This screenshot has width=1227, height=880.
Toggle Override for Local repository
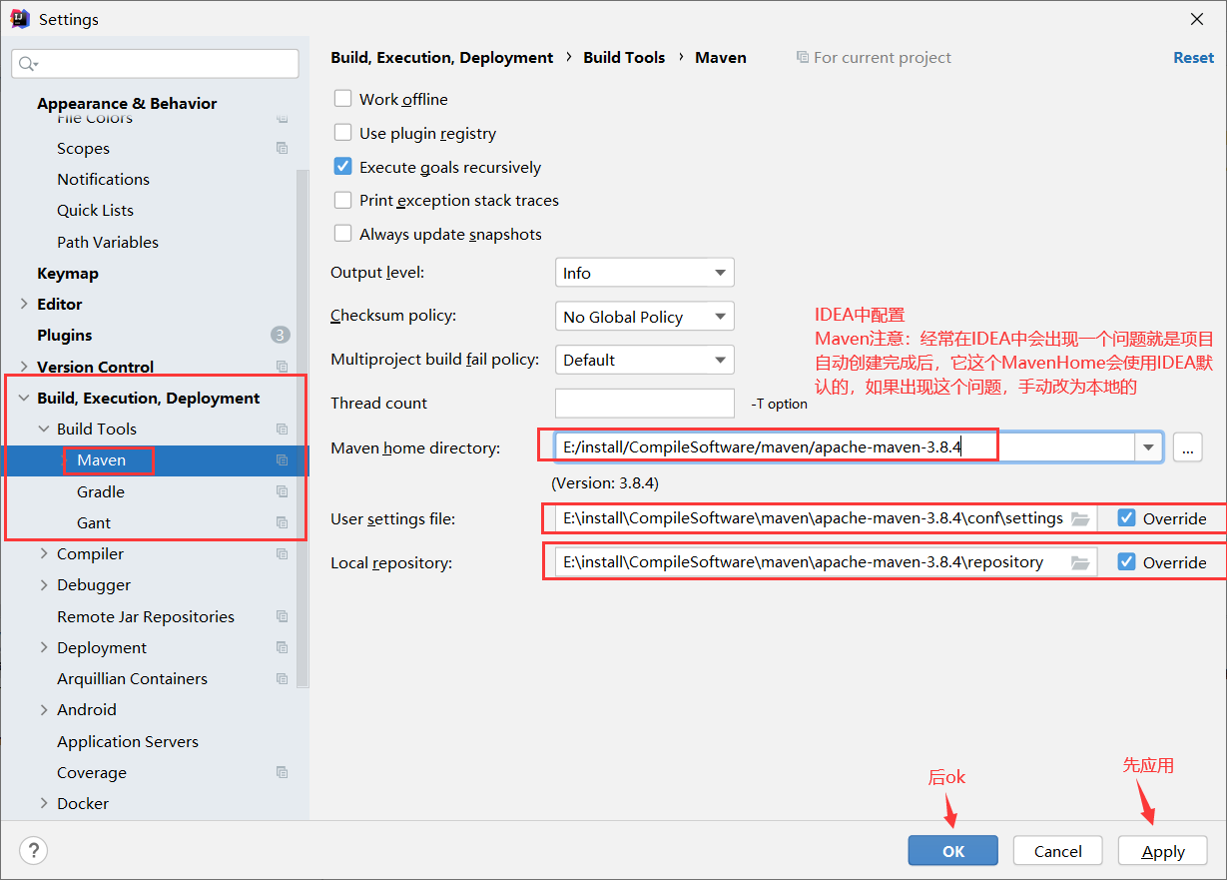1127,562
